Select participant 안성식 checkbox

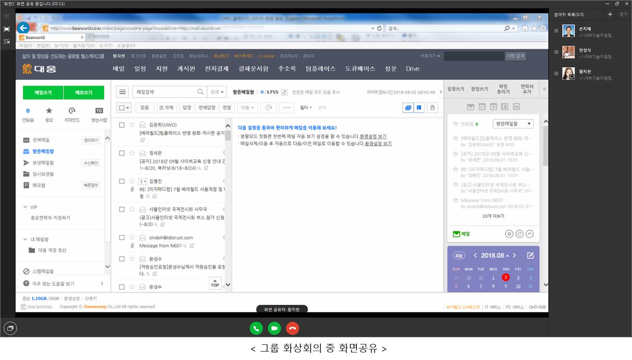point(556,52)
